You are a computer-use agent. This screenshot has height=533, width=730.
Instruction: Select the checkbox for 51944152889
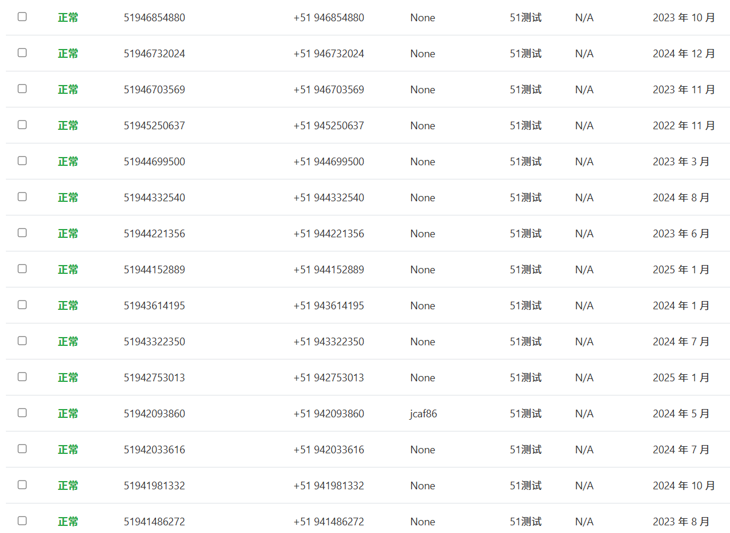tap(22, 269)
